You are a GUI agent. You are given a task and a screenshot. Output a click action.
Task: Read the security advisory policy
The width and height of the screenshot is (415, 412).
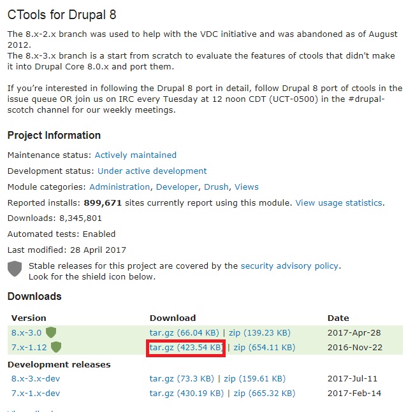click(289, 266)
